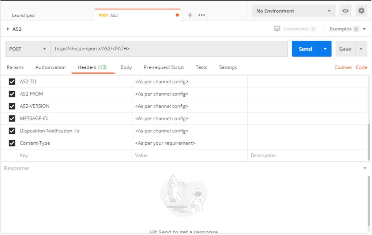The width and height of the screenshot is (372, 235).
Task: Open the Send button dropdown arrow
Action: pyautogui.click(x=324, y=49)
